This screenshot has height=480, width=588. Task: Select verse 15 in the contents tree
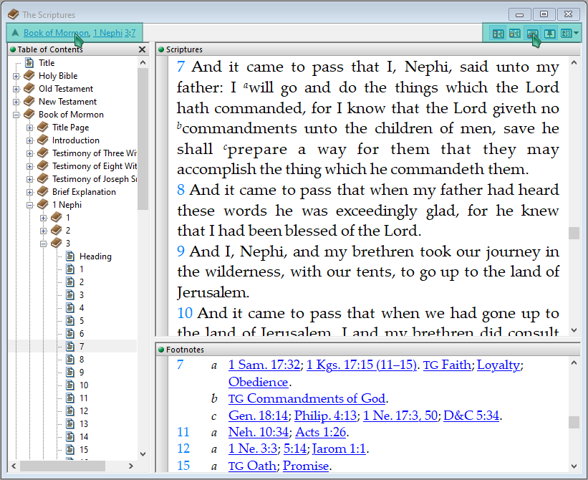(84, 449)
